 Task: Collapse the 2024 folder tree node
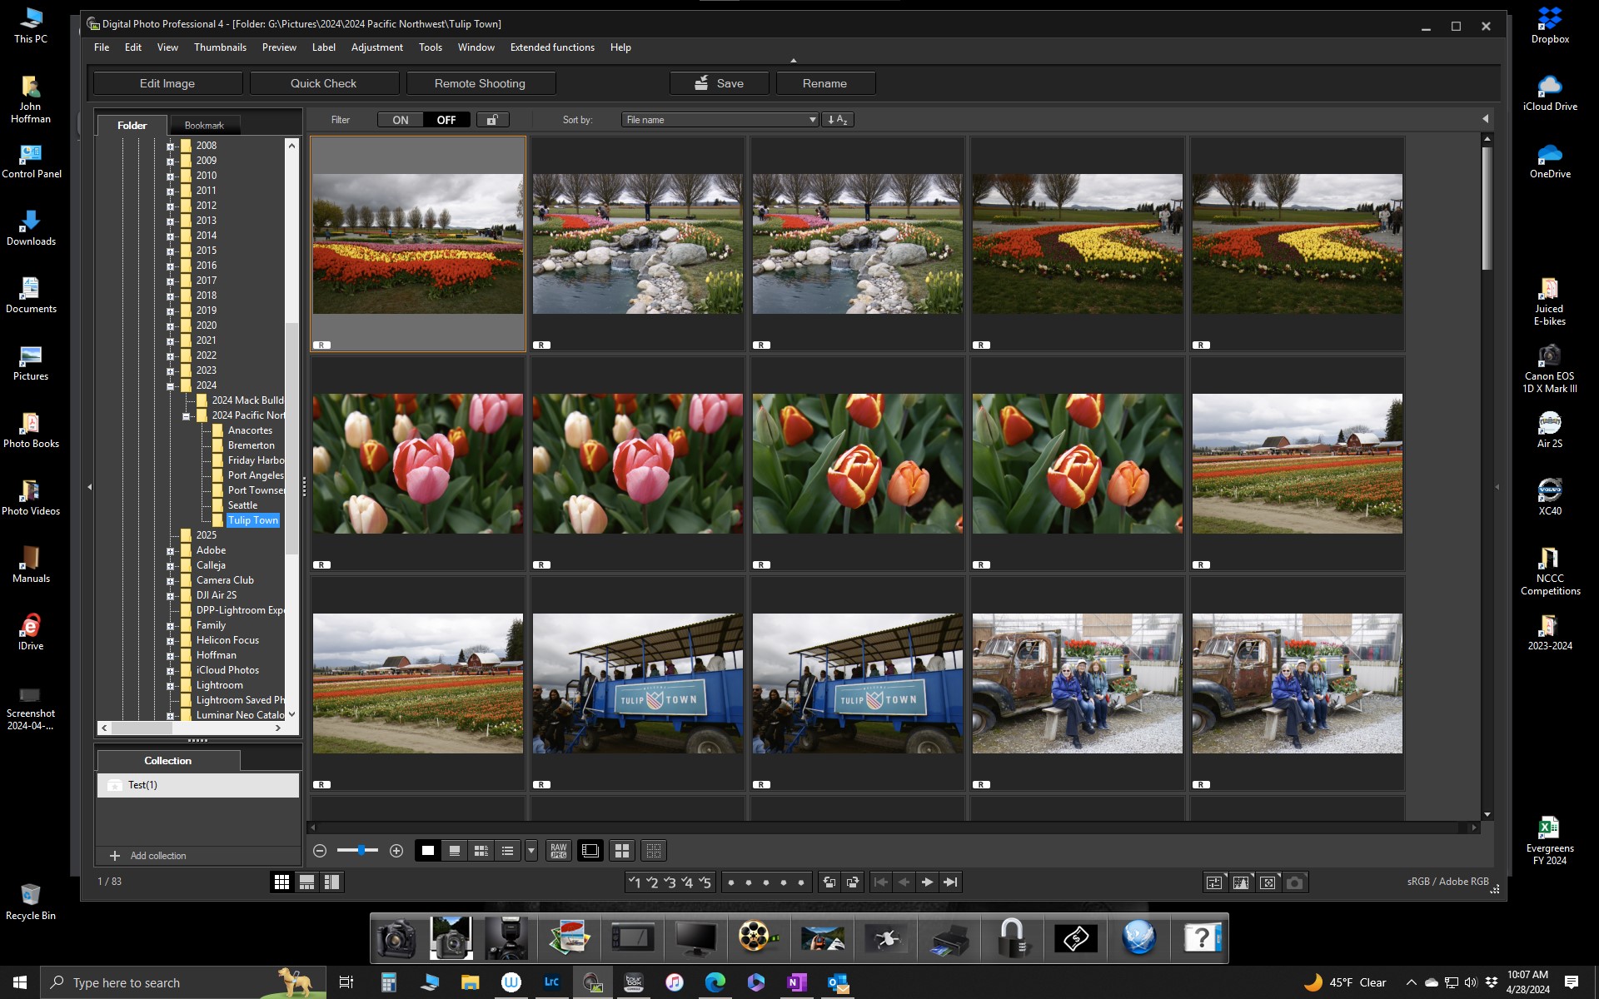pyautogui.click(x=172, y=385)
